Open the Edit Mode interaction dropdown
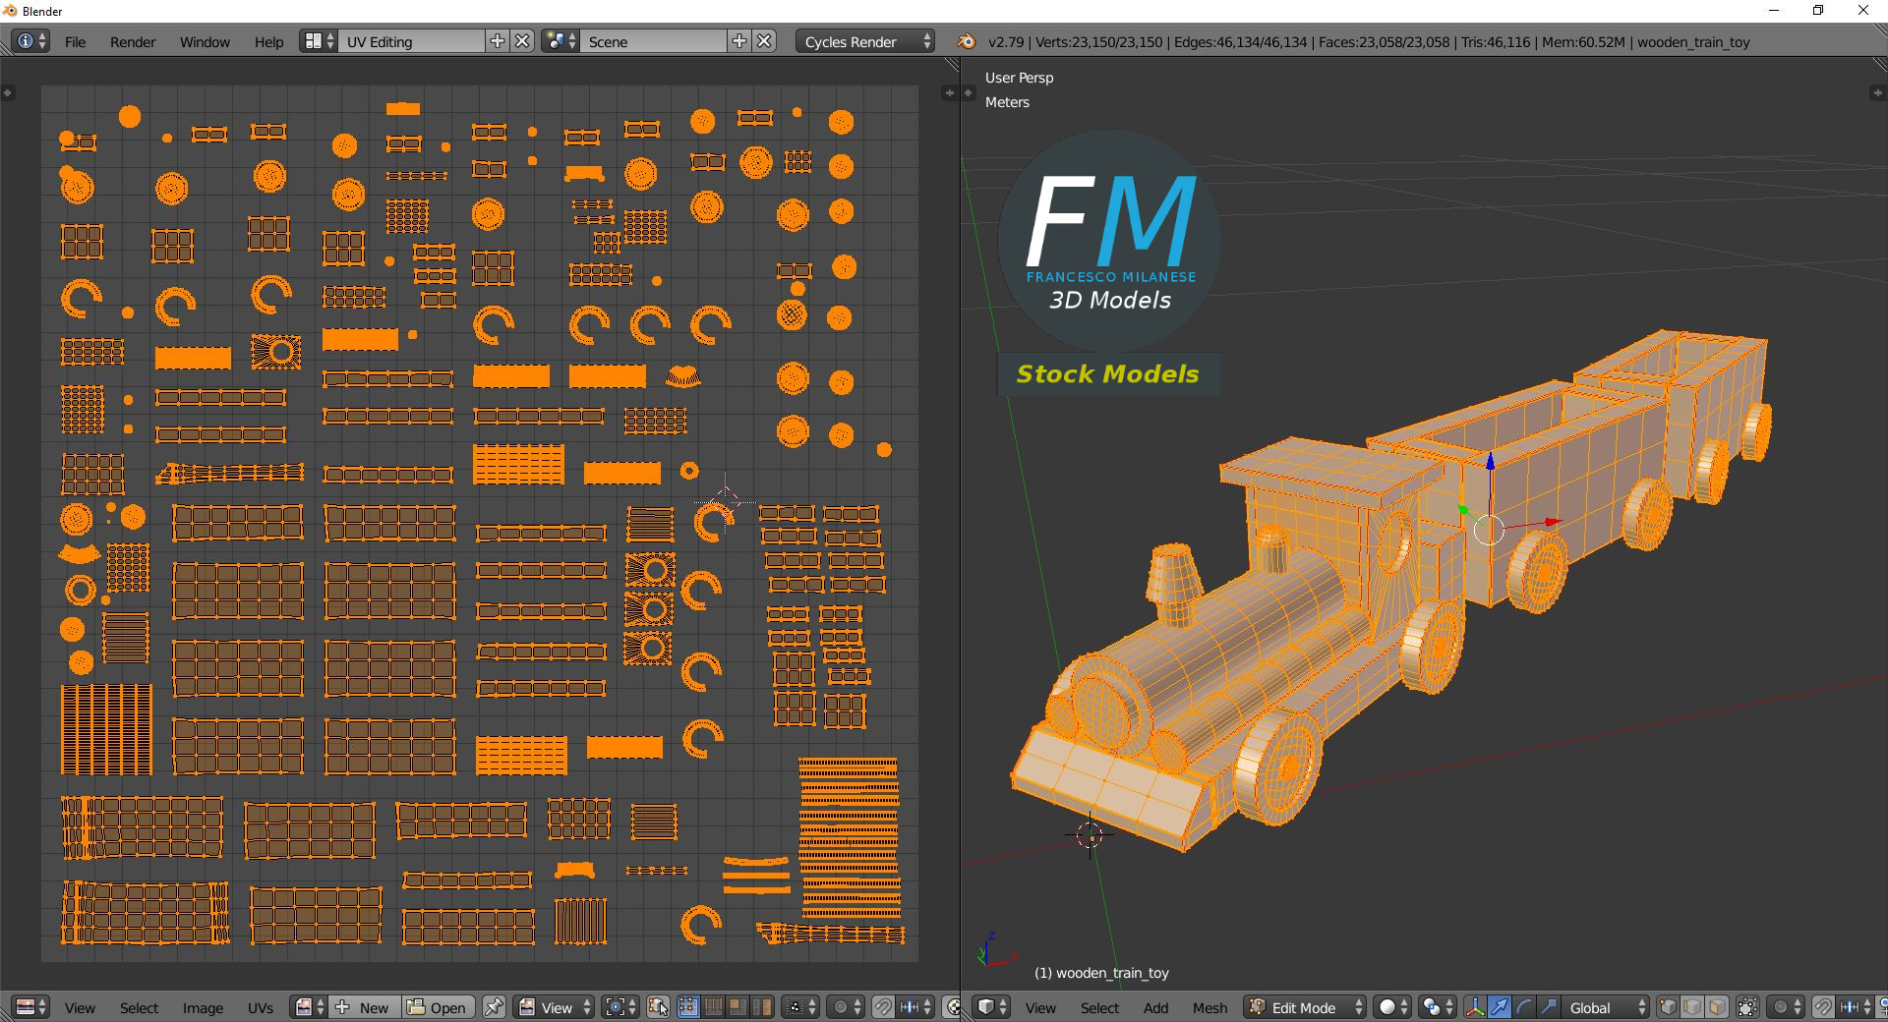Screen dimensions: 1888x1022 click(x=1305, y=1007)
